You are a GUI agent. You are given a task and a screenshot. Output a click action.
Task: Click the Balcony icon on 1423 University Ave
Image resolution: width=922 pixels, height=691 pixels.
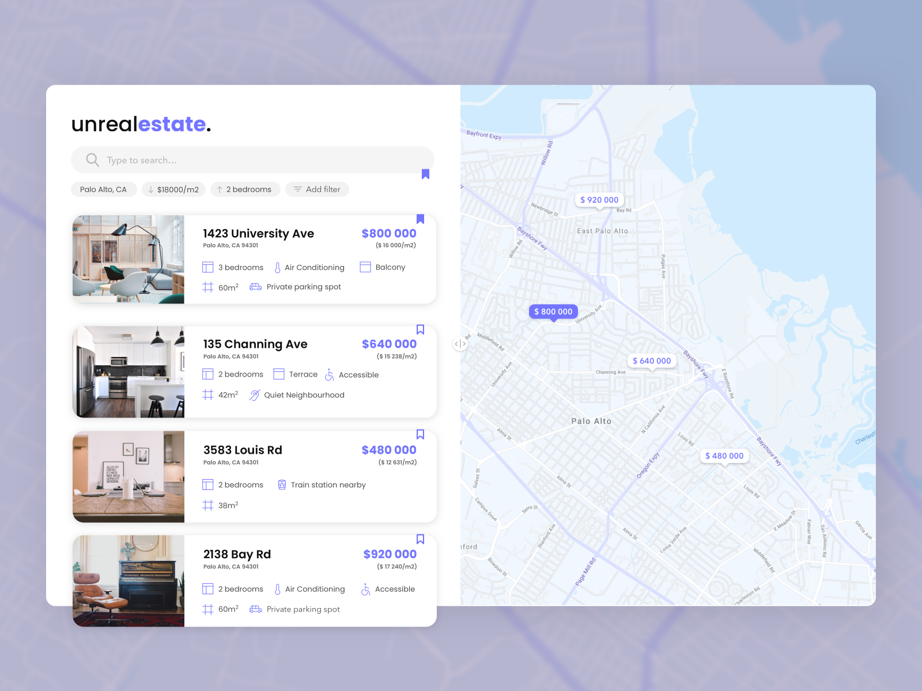click(x=365, y=267)
